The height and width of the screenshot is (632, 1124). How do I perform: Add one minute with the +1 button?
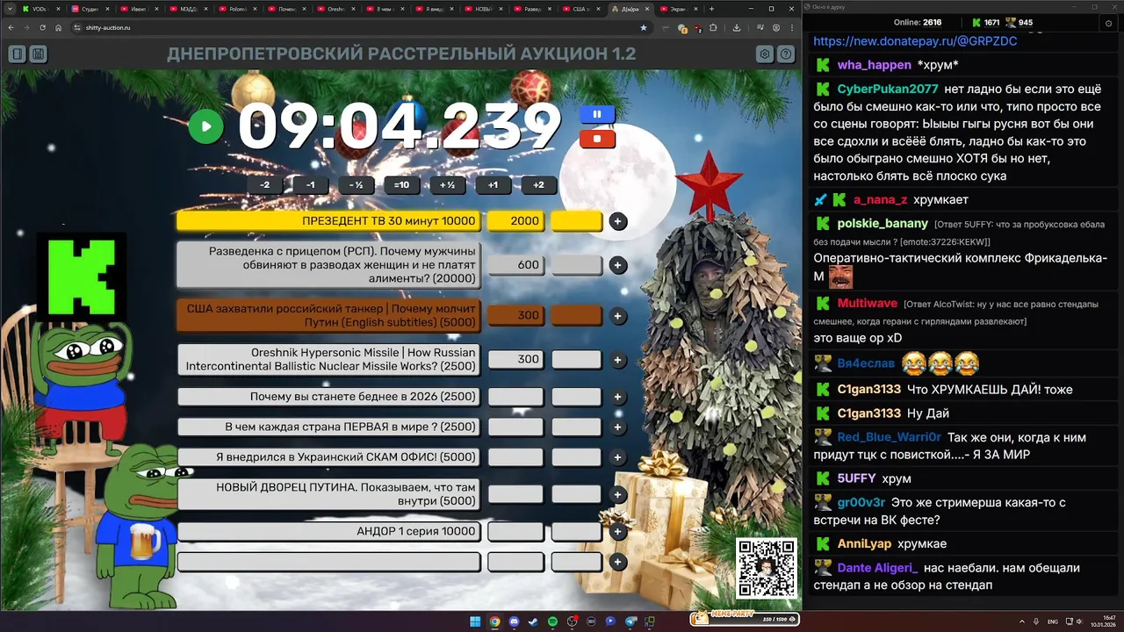493,185
